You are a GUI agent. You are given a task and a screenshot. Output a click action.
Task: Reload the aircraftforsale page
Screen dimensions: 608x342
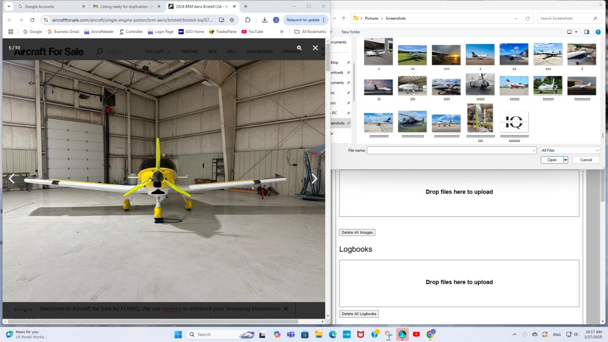pyautogui.click(x=32, y=20)
